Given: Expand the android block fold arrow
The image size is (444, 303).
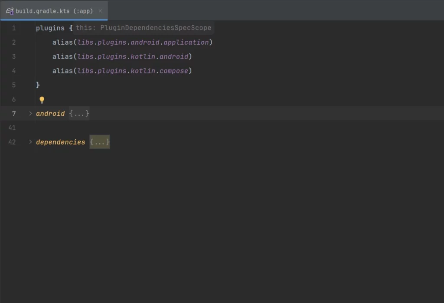Looking at the screenshot, I should coord(30,113).
